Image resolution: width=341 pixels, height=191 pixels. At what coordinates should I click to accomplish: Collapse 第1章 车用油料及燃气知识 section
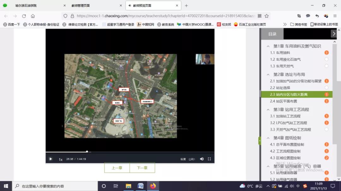[268, 46]
